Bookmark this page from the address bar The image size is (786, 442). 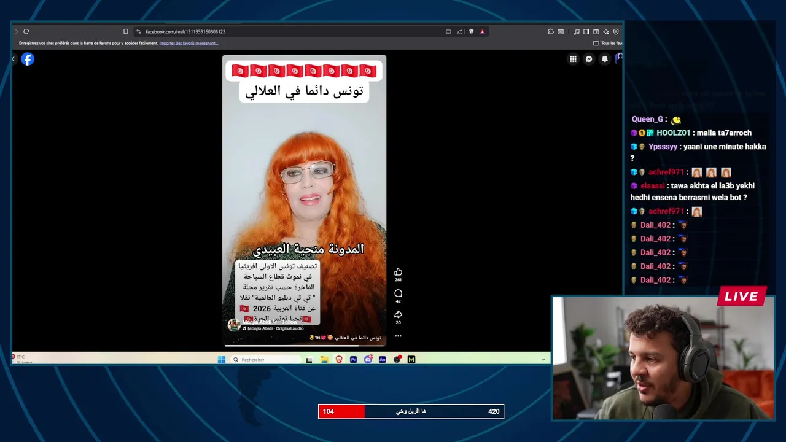coord(126,31)
